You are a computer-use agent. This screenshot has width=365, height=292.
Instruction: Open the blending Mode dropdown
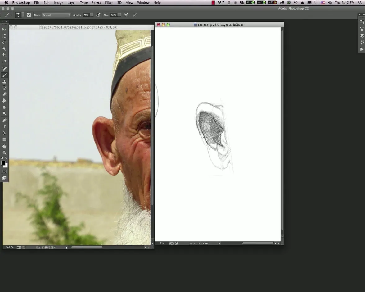56,15
